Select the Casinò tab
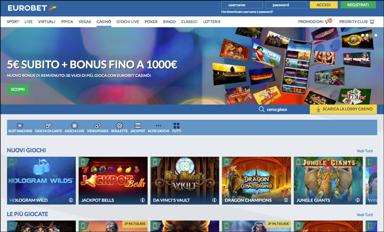The height and width of the screenshot is (232, 384). [104, 22]
